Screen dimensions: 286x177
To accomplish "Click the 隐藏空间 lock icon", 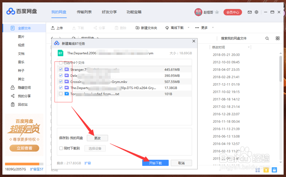I will pos(12,87).
